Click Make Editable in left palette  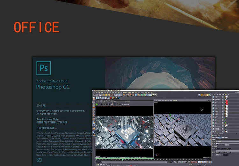[x=94, y=99]
